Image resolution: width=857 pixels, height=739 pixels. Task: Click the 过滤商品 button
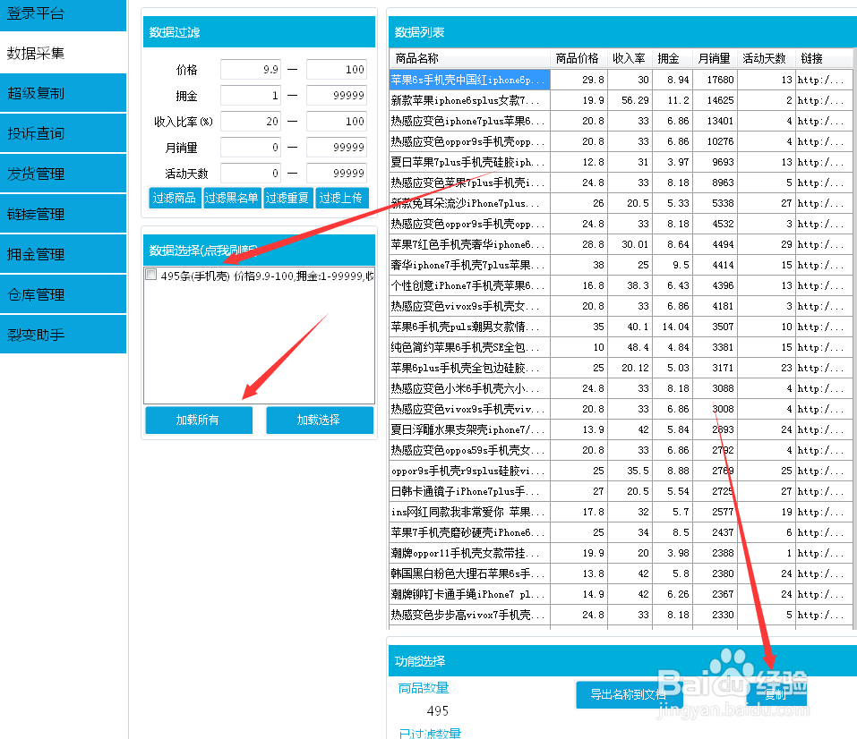[175, 198]
